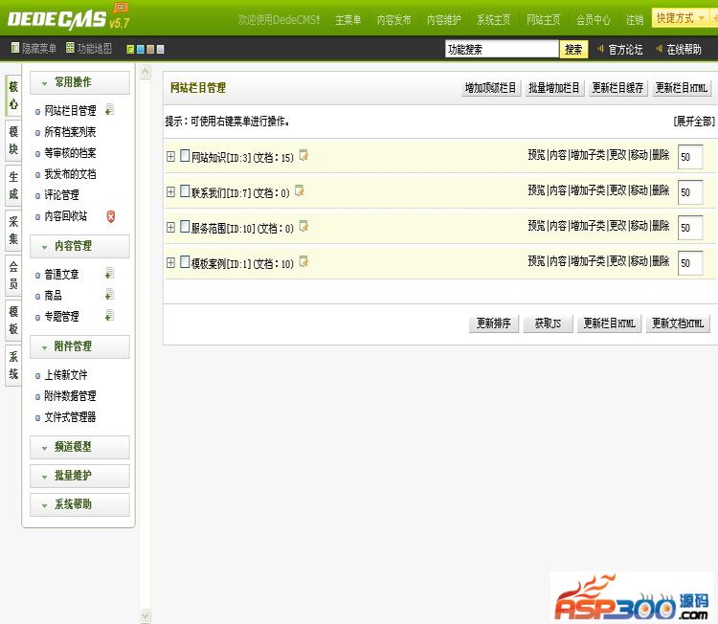Select gray skin color swatch

(160, 49)
